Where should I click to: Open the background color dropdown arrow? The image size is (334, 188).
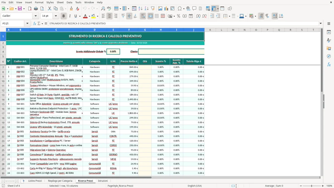pos(97,16)
